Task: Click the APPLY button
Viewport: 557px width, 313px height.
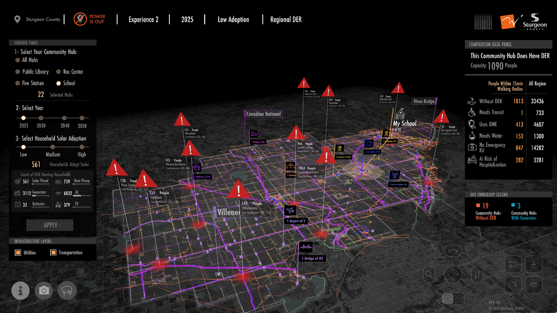Action: coord(50,225)
